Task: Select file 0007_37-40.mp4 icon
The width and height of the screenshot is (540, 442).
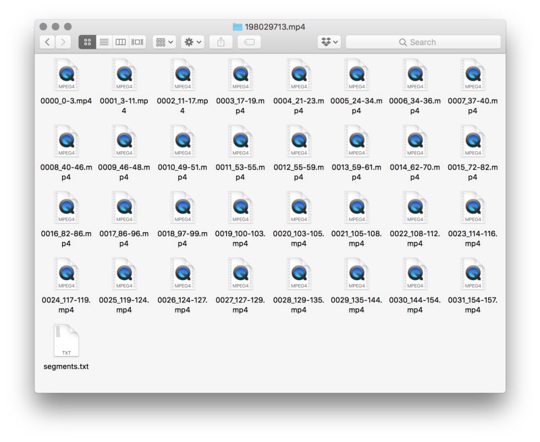Action: [473, 75]
